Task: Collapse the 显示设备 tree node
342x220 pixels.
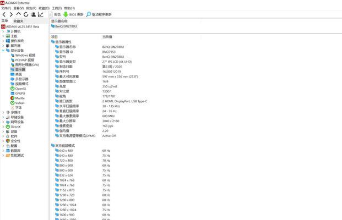Action: point(3,51)
